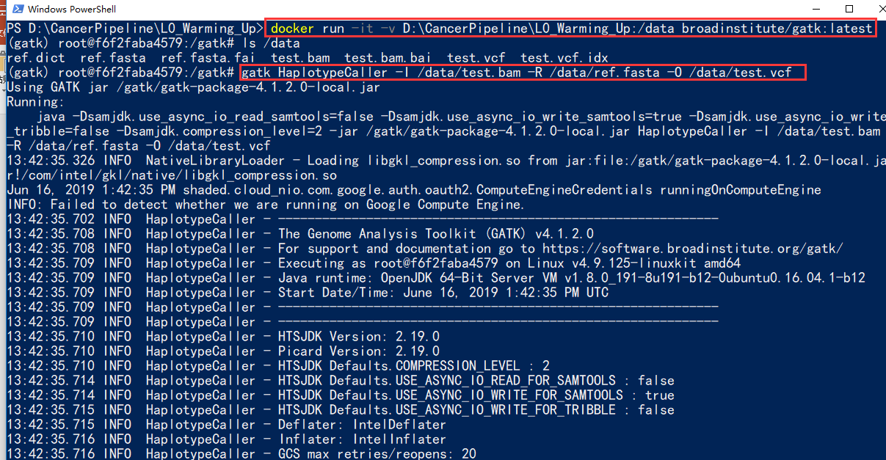The width and height of the screenshot is (886, 460).
Task: Select "test.bam.bai" in the ls output
Action: point(388,57)
